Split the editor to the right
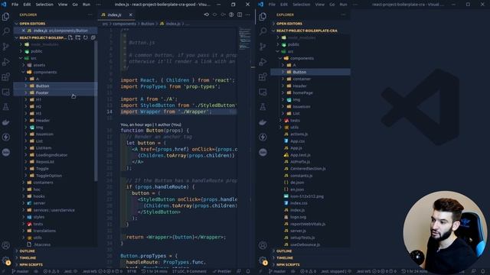The height and width of the screenshot is (275, 490). pos(240,15)
